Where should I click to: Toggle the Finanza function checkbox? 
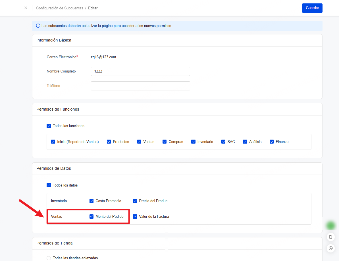[x=272, y=142]
